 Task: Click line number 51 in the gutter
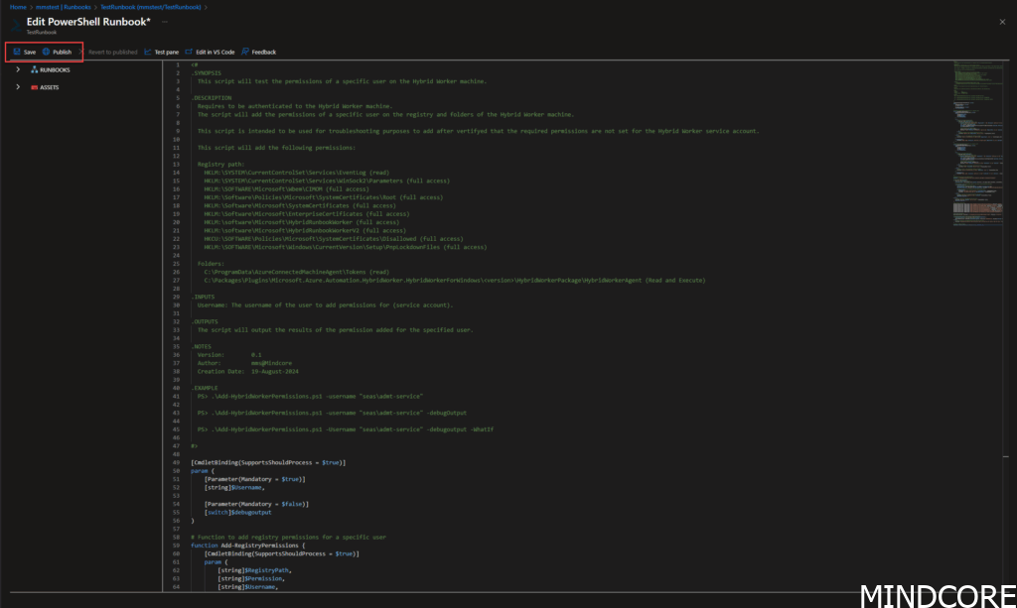177,479
